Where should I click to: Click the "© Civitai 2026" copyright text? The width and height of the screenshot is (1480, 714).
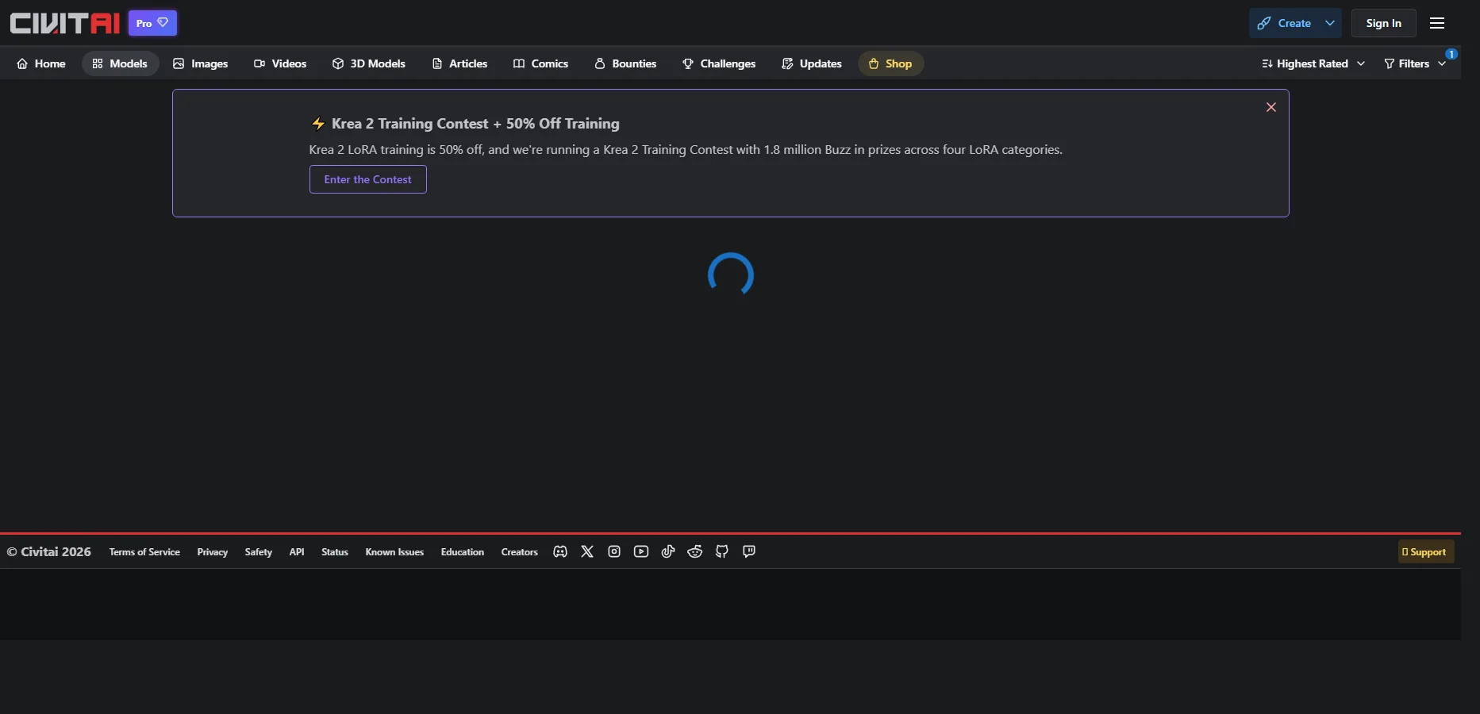(x=49, y=552)
